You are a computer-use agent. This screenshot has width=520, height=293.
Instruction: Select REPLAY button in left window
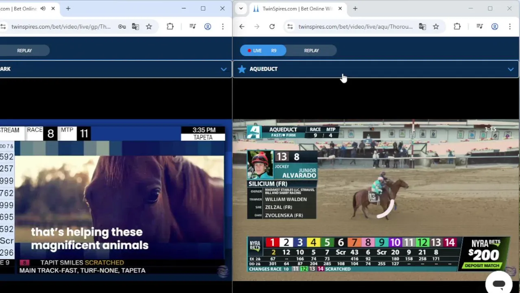24,50
